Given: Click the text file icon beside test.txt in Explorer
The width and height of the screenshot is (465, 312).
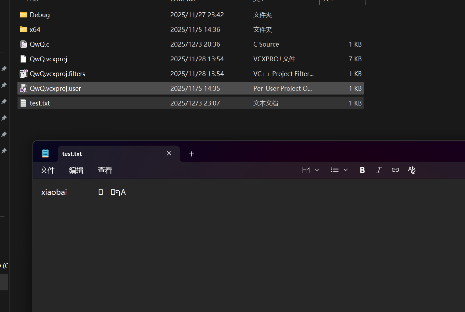Looking at the screenshot, I should point(23,103).
